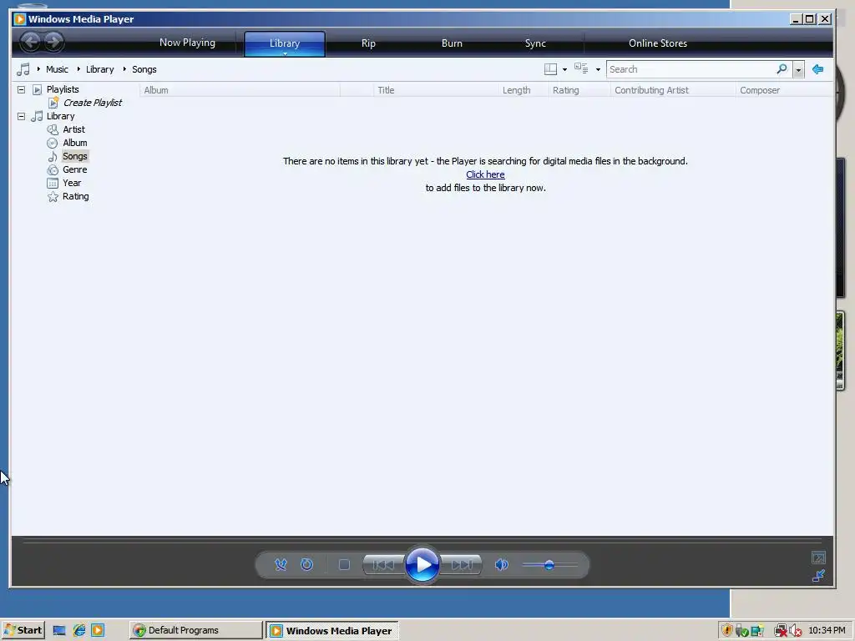Viewport: 855px width, 641px height.
Task: Switch to full screen view icon
Action: (x=818, y=558)
